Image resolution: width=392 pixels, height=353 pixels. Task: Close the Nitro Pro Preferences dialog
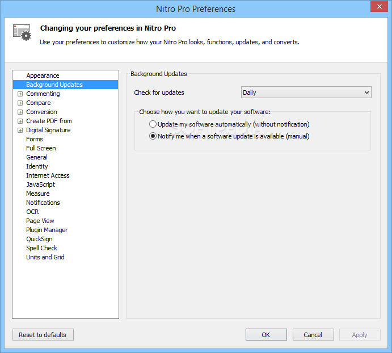[x=380, y=6]
